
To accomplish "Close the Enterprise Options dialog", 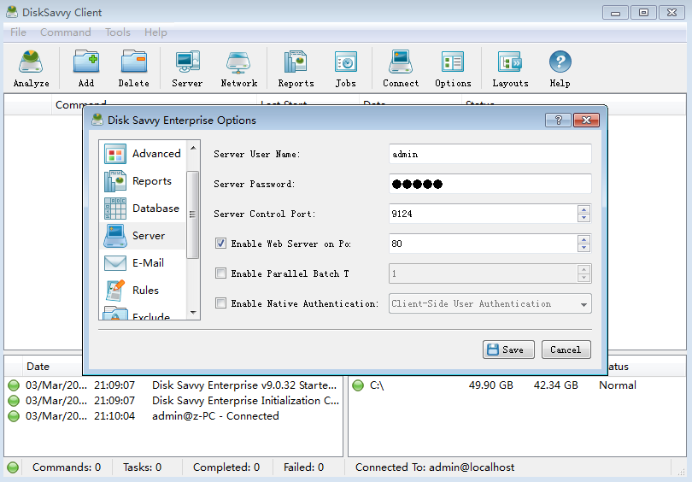I will coord(586,120).
